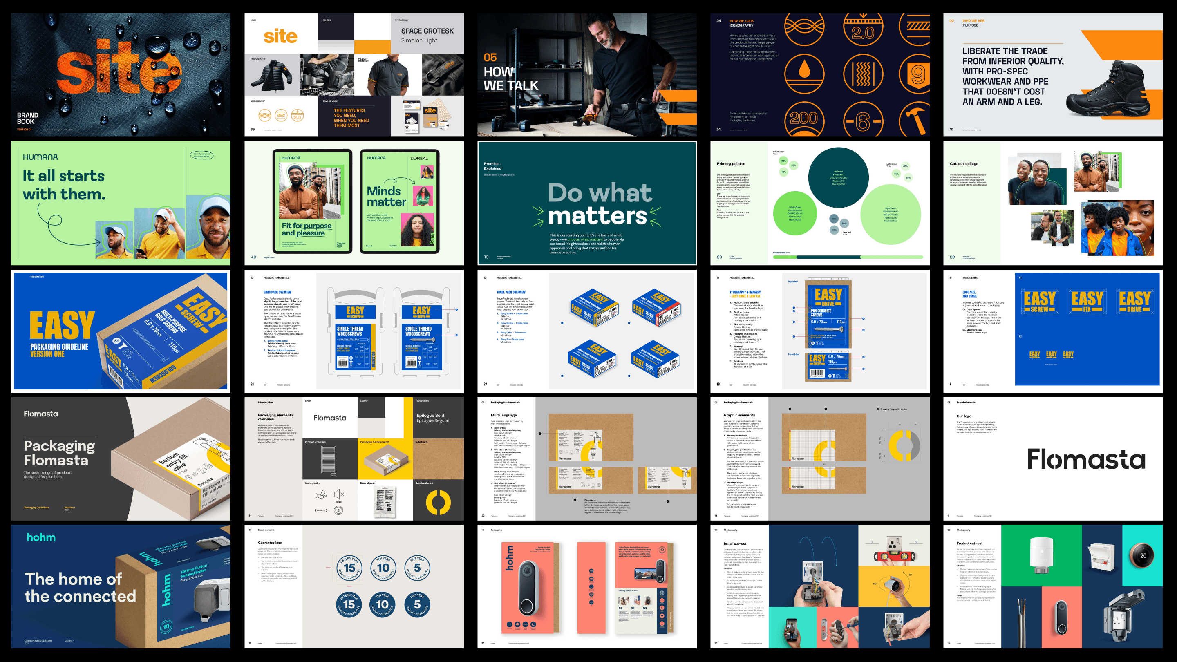Open the hohm "home of the connected" slide
Screen dimensions: 1177x662
point(121,586)
